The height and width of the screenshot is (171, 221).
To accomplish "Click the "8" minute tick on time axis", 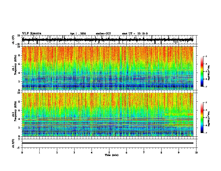I will point(161,153).
